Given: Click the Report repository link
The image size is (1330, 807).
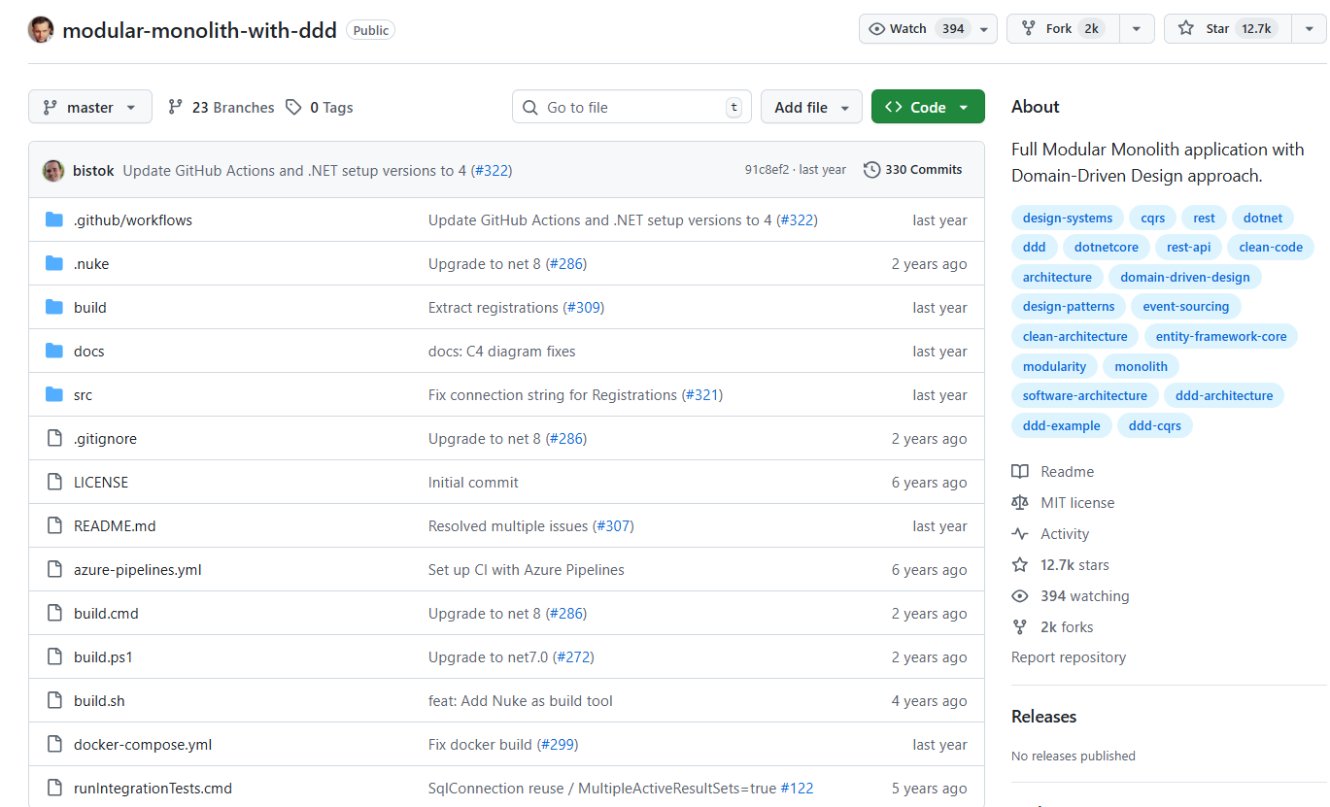Looking at the screenshot, I should coord(1069,657).
